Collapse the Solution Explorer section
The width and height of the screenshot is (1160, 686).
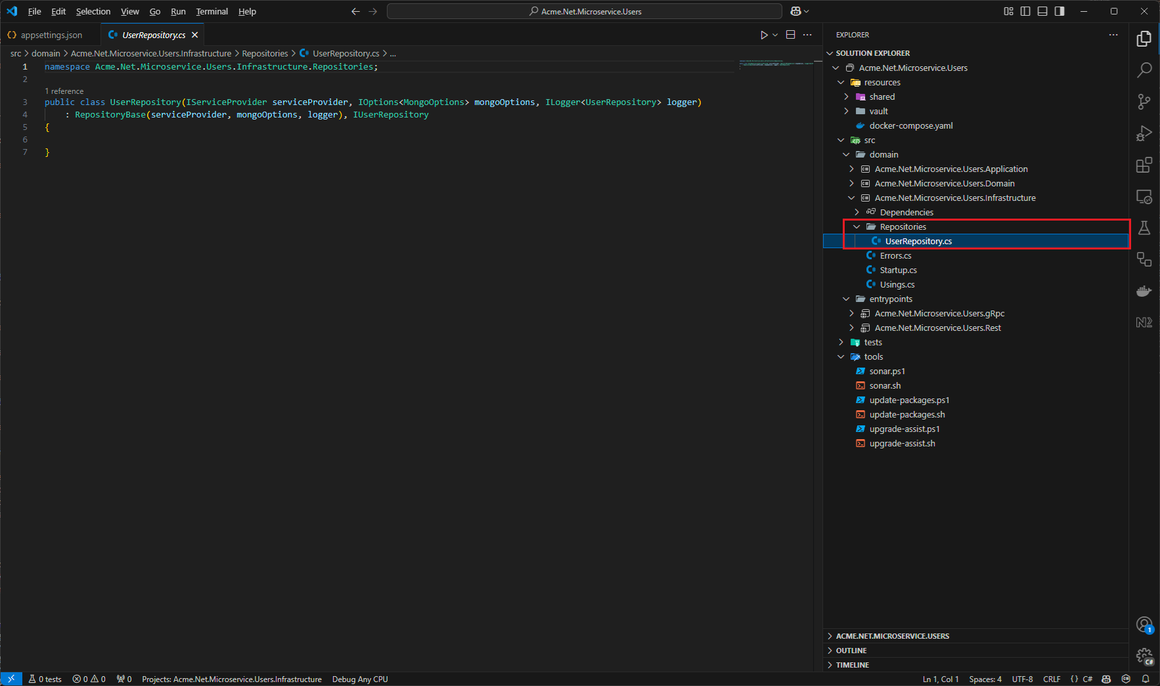(x=830, y=53)
